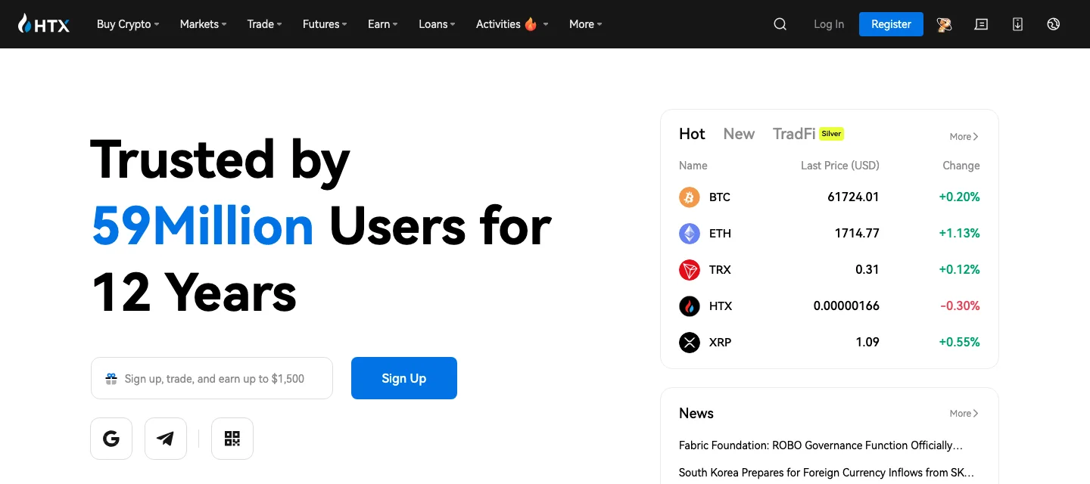Click the ETH name label
Image resolution: width=1090 pixels, height=484 pixels.
click(x=720, y=234)
